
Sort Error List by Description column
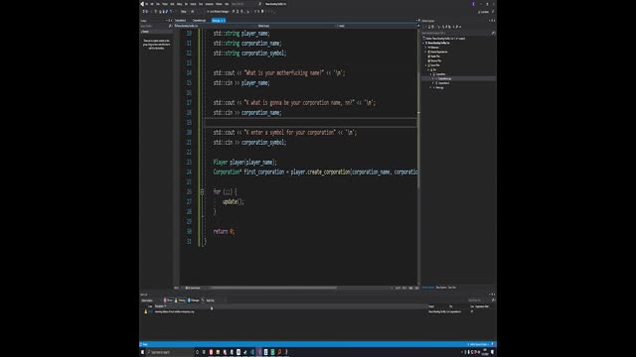(x=159, y=306)
